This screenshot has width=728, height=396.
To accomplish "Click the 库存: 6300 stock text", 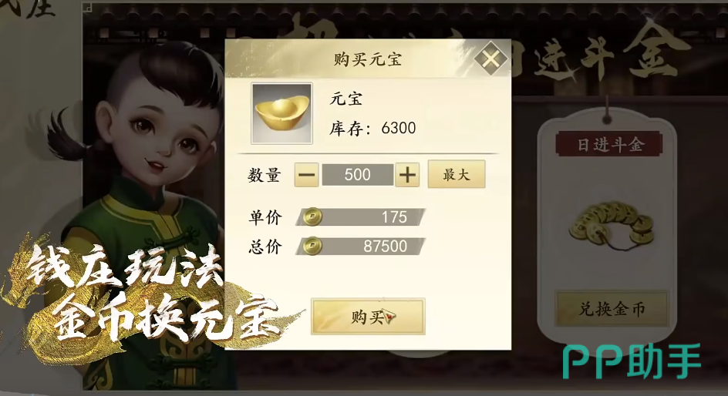I will point(372,128).
